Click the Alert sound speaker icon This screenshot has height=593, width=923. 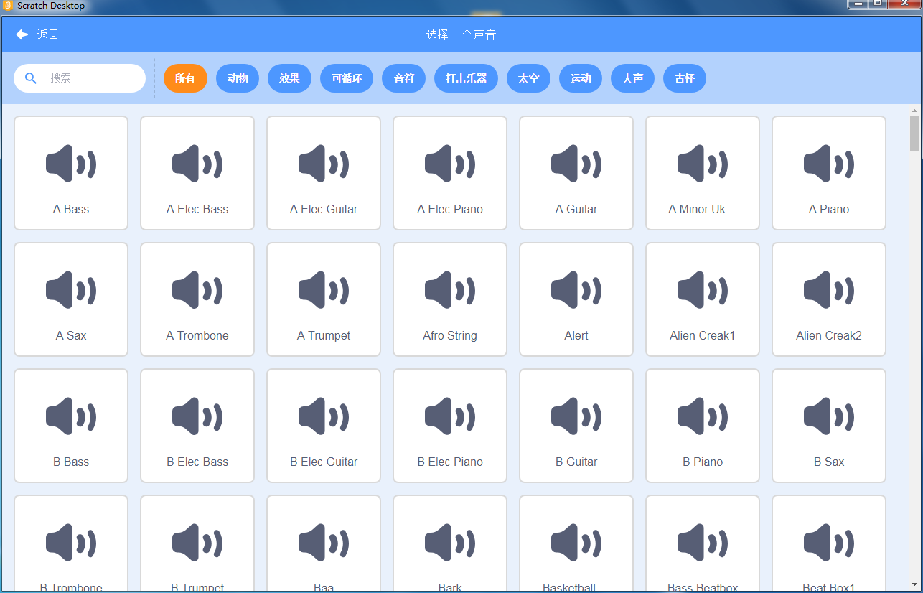point(576,289)
